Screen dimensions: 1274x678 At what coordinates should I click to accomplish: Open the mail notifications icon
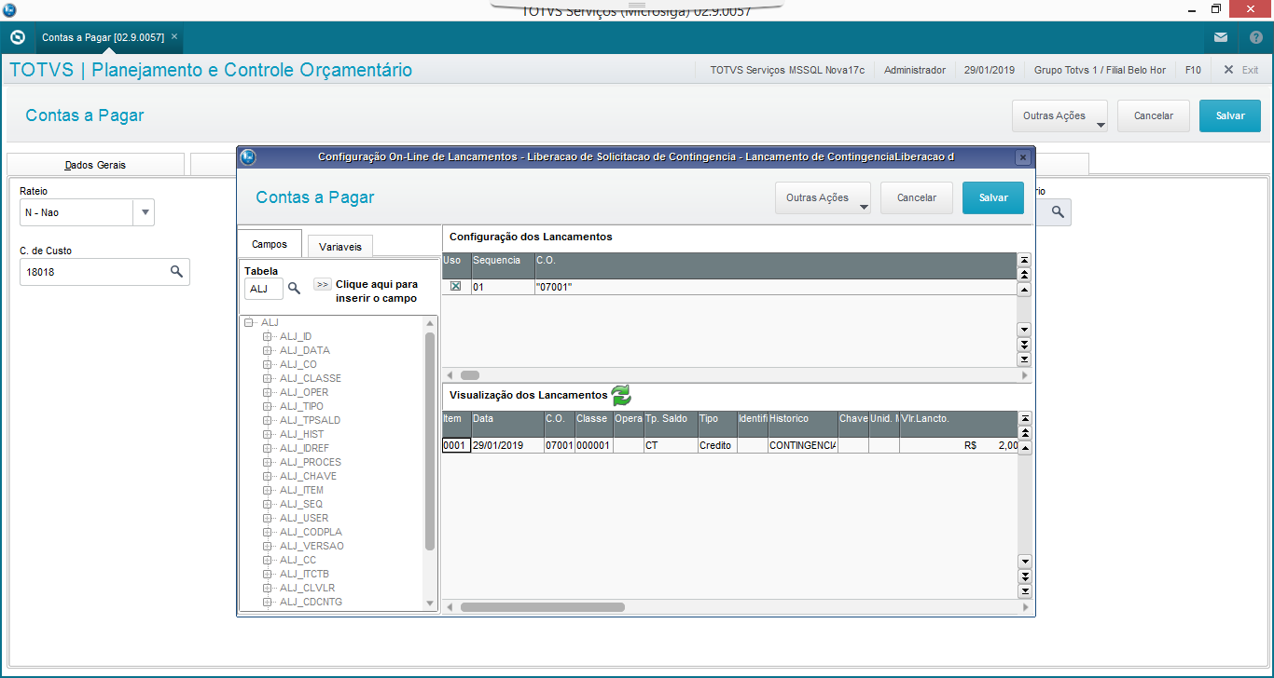[x=1221, y=37]
